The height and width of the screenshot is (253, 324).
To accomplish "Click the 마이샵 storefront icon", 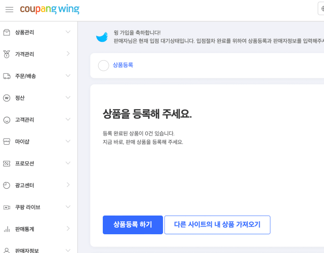I will point(7,142).
